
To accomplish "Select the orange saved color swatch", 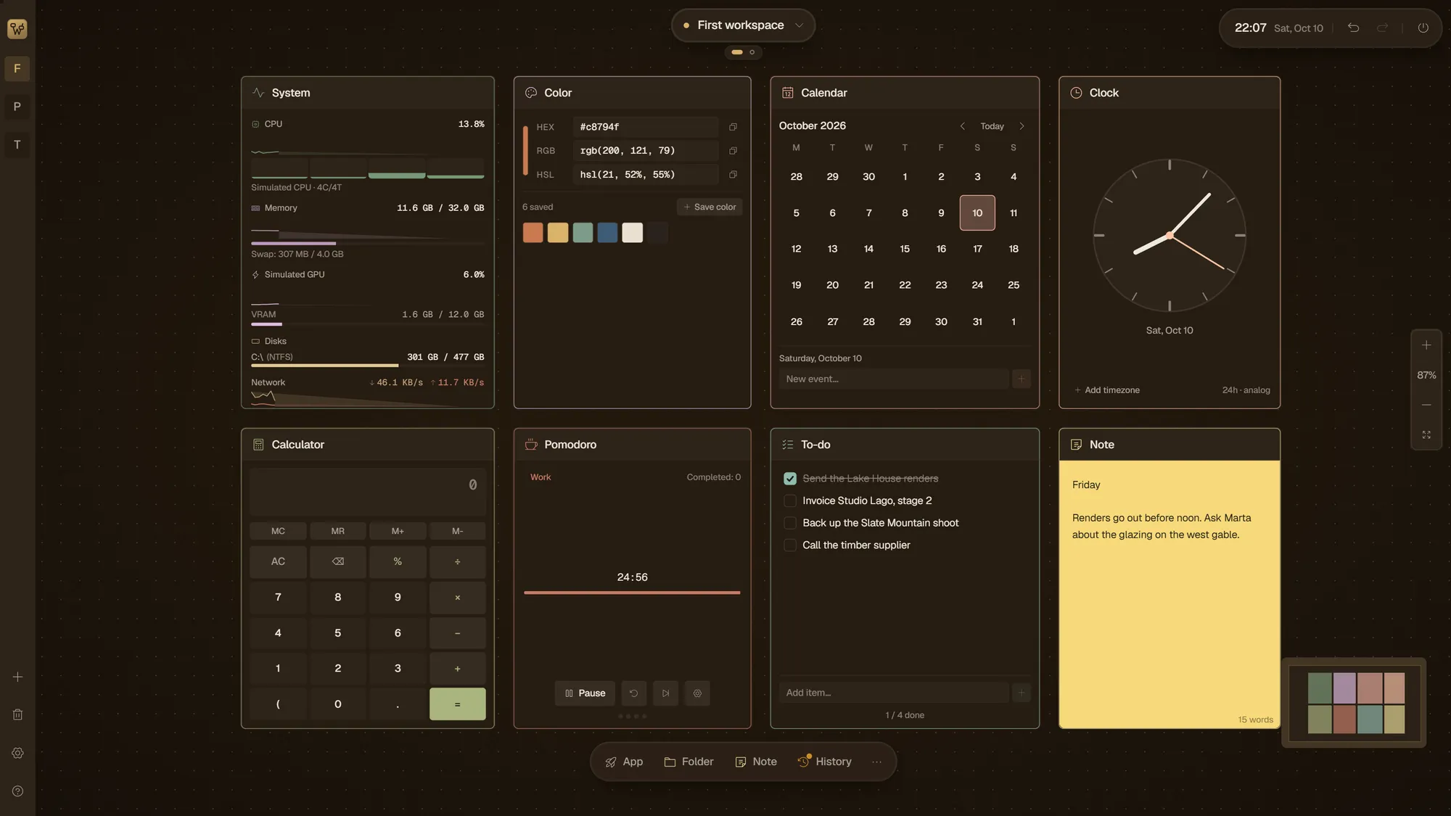I will 533,233.
